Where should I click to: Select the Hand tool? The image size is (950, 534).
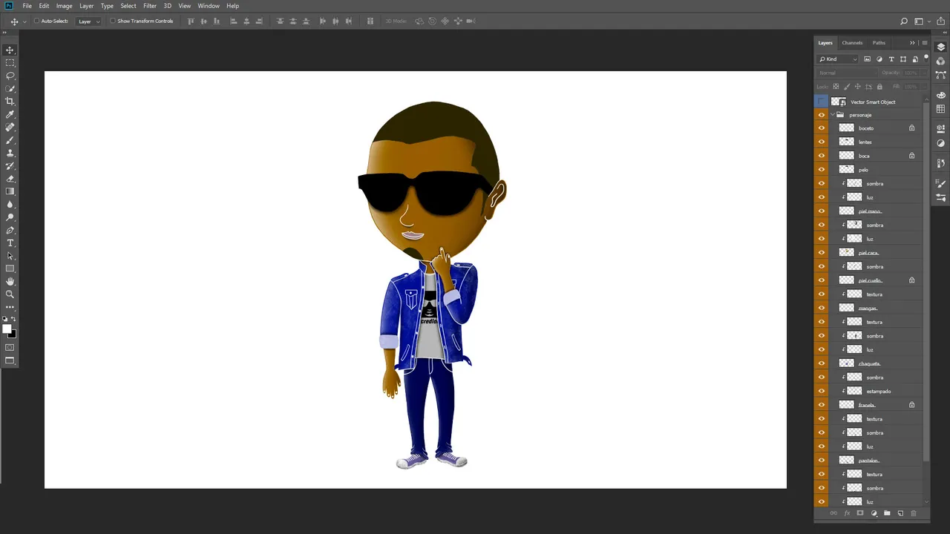point(10,282)
